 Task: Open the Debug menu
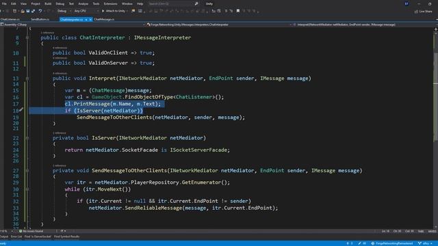click(x=60, y=4)
